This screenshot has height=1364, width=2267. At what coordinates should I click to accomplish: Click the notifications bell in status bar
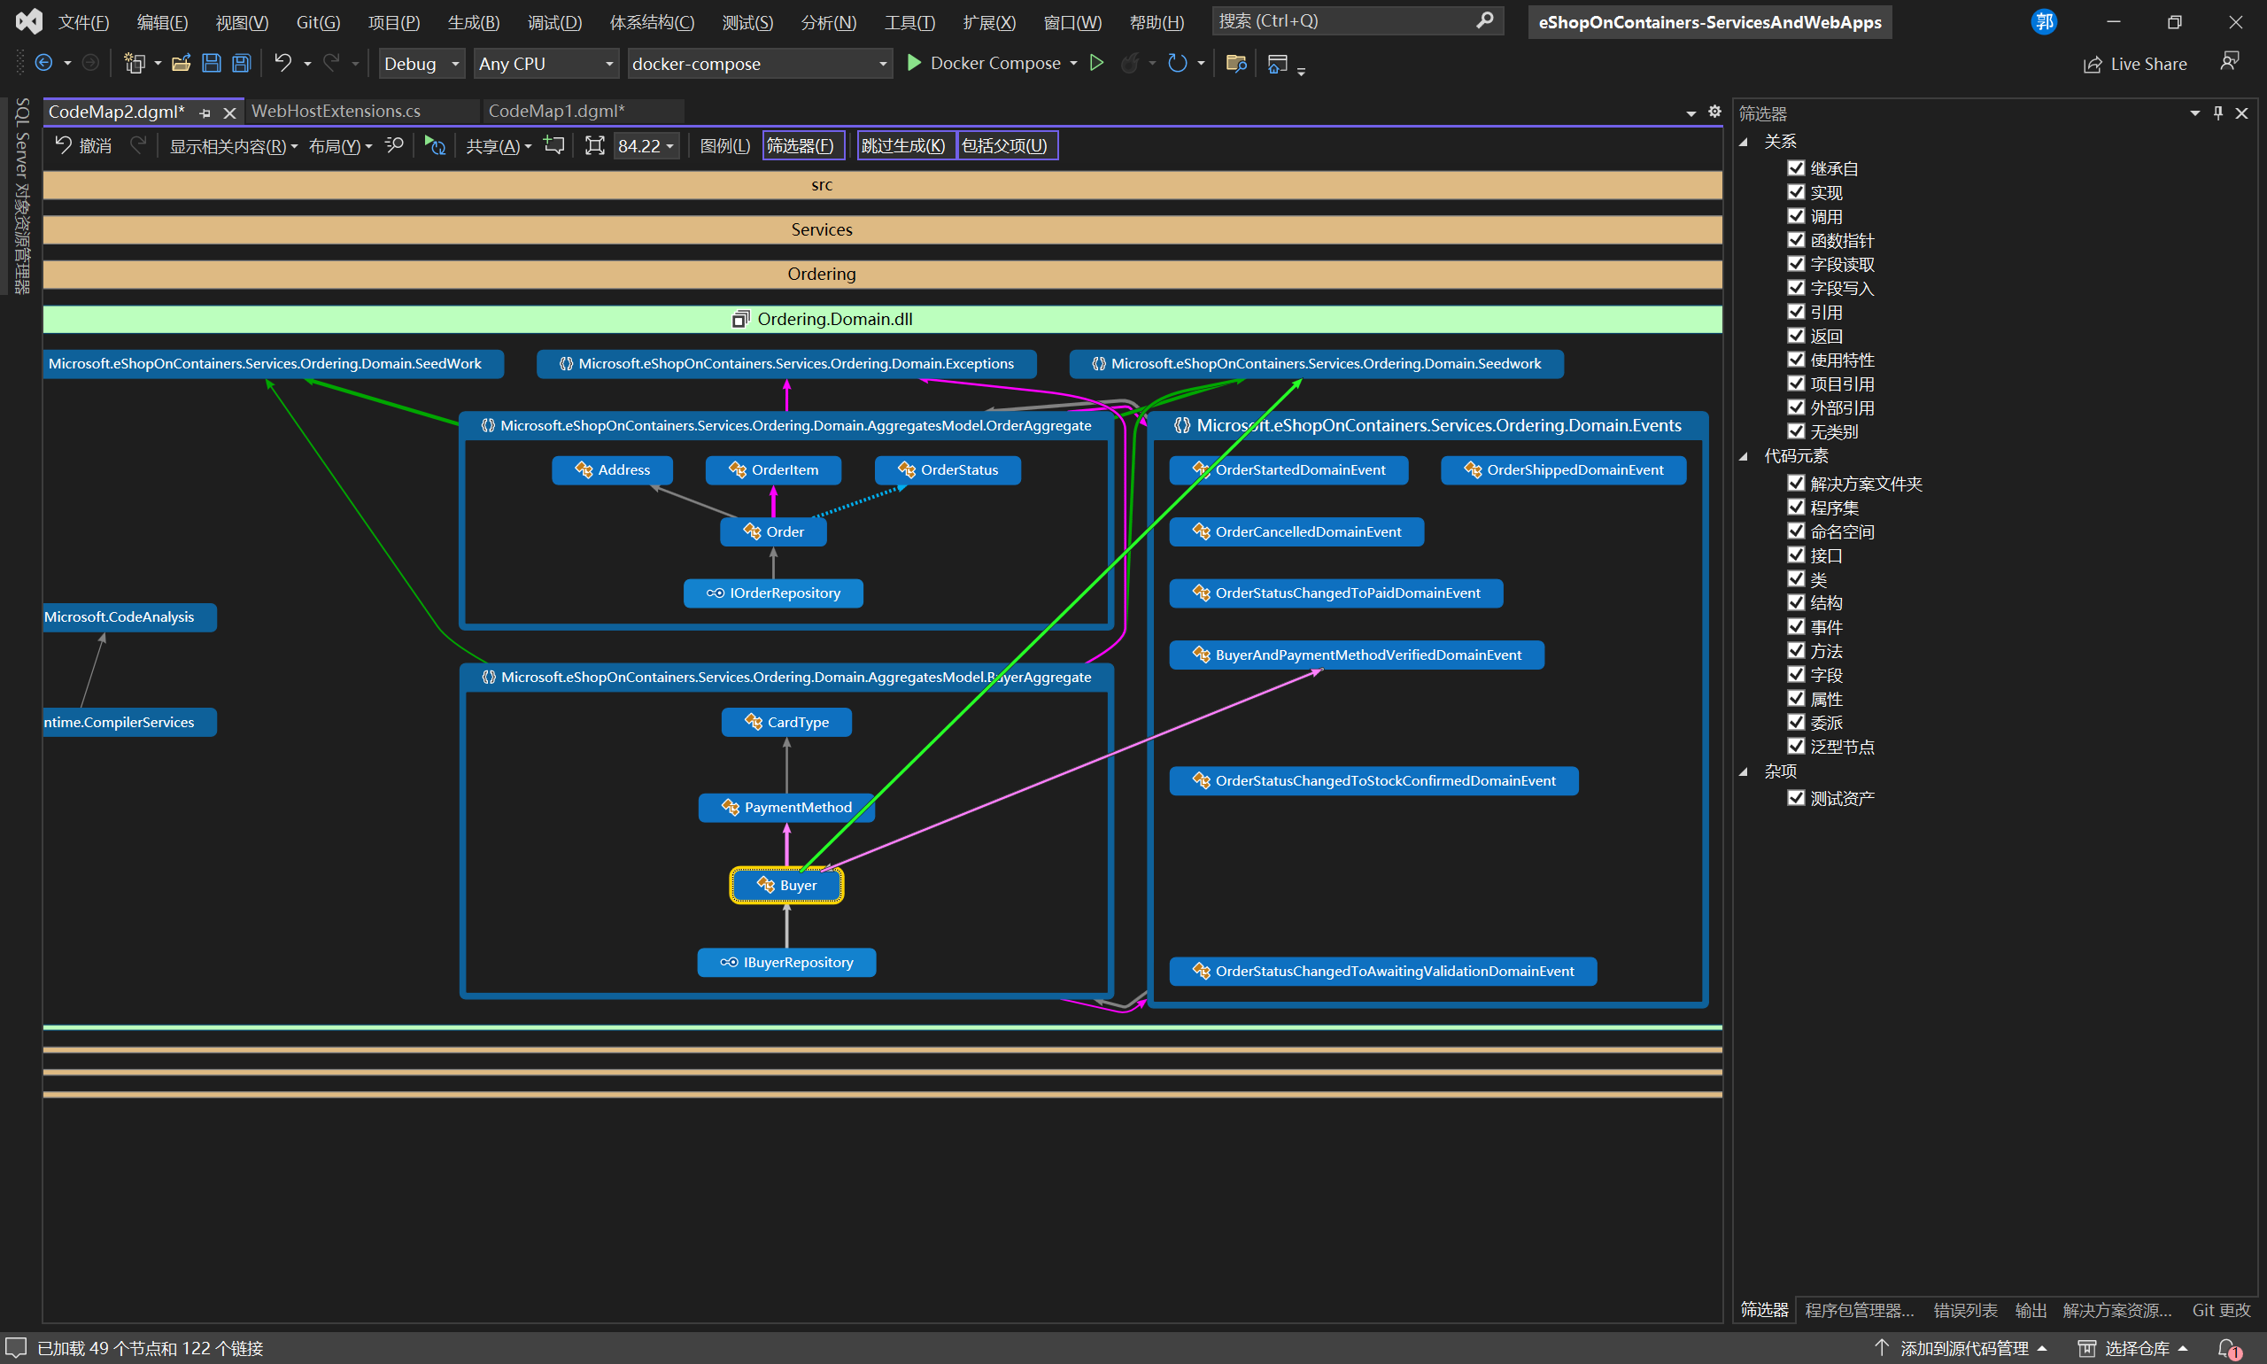[x=2228, y=1348]
